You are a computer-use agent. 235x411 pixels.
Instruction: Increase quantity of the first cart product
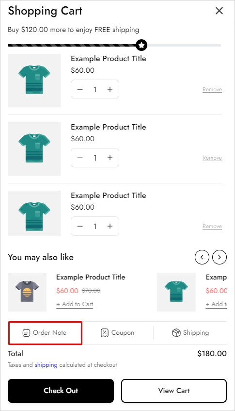(x=110, y=89)
